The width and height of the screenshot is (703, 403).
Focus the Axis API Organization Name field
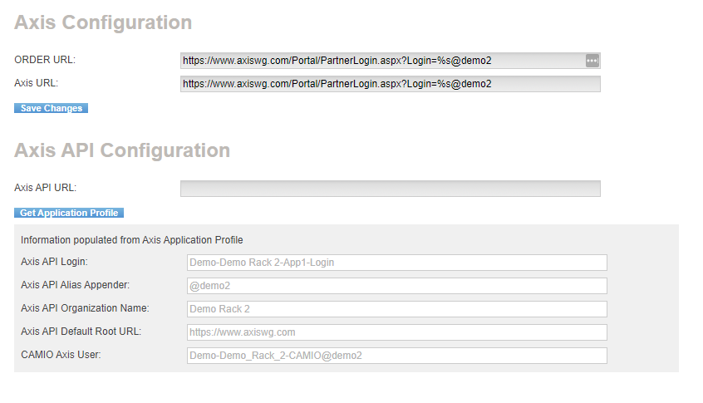point(396,309)
